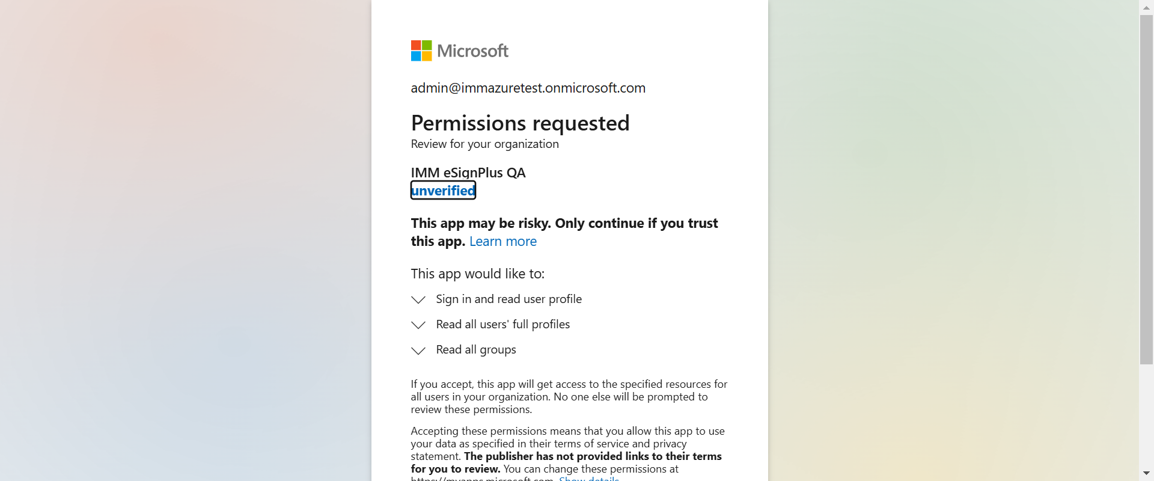Expand Sign in and read user profile chevron
Image resolution: width=1154 pixels, height=481 pixels.
coord(418,299)
